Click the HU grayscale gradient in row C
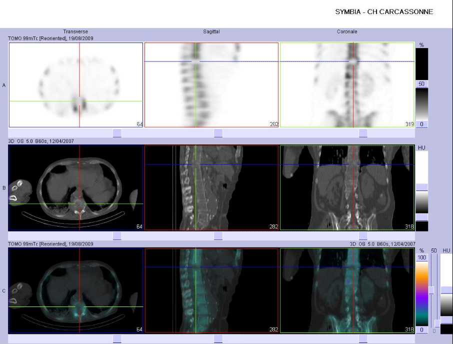Viewport: 453px width, 344px height. 446,305
